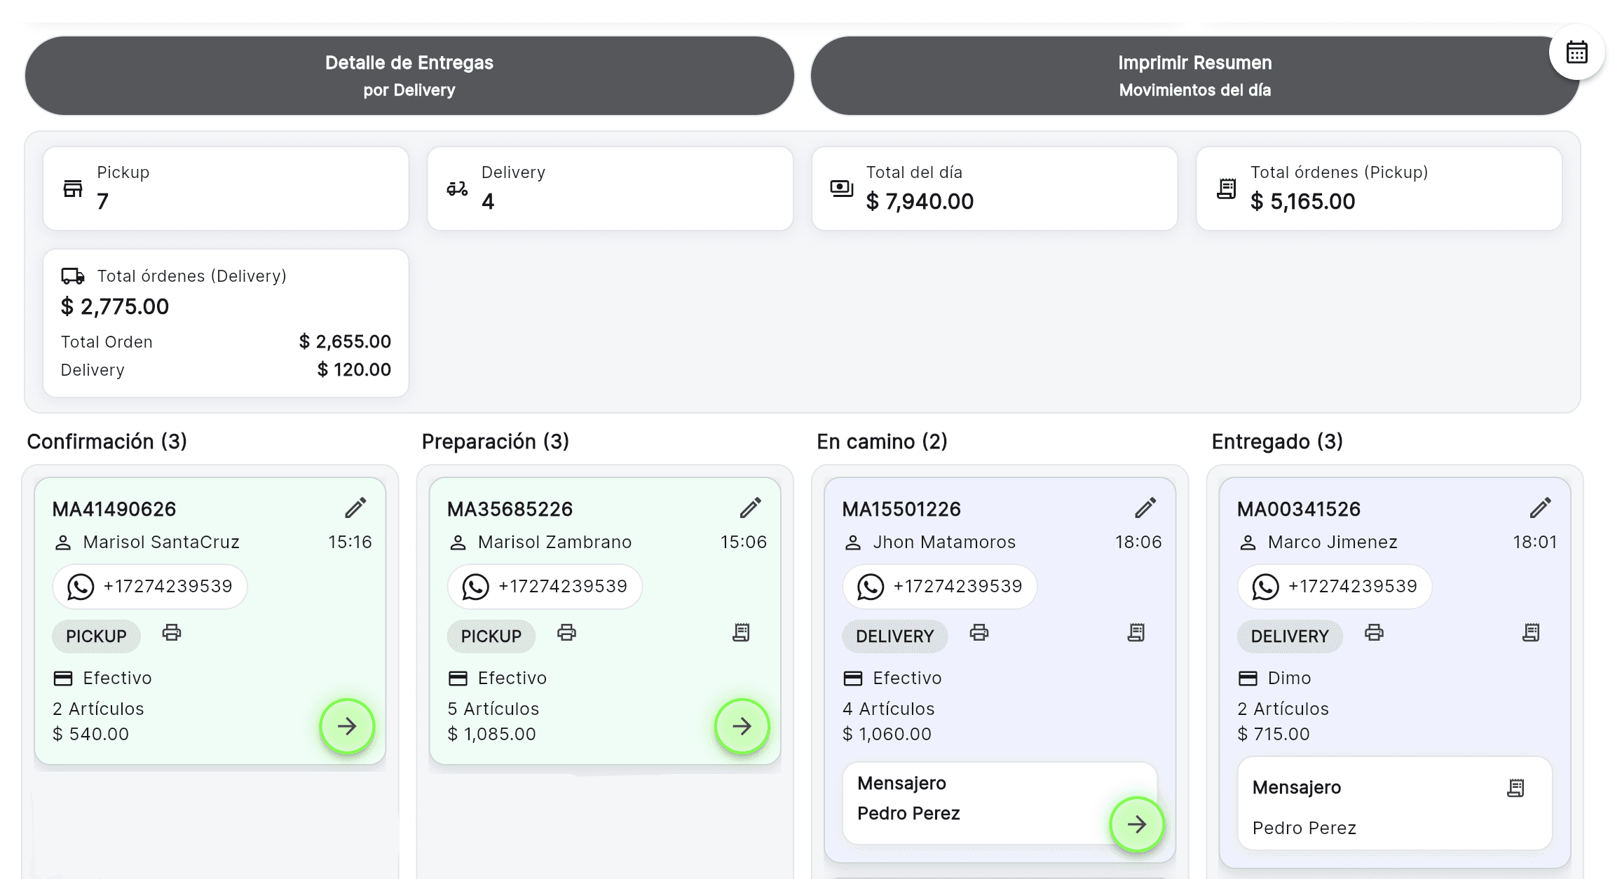The image size is (1622, 879).
Task: Click the PICKUP tag on order MA41490626
Action: pyautogui.click(x=96, y=636)
